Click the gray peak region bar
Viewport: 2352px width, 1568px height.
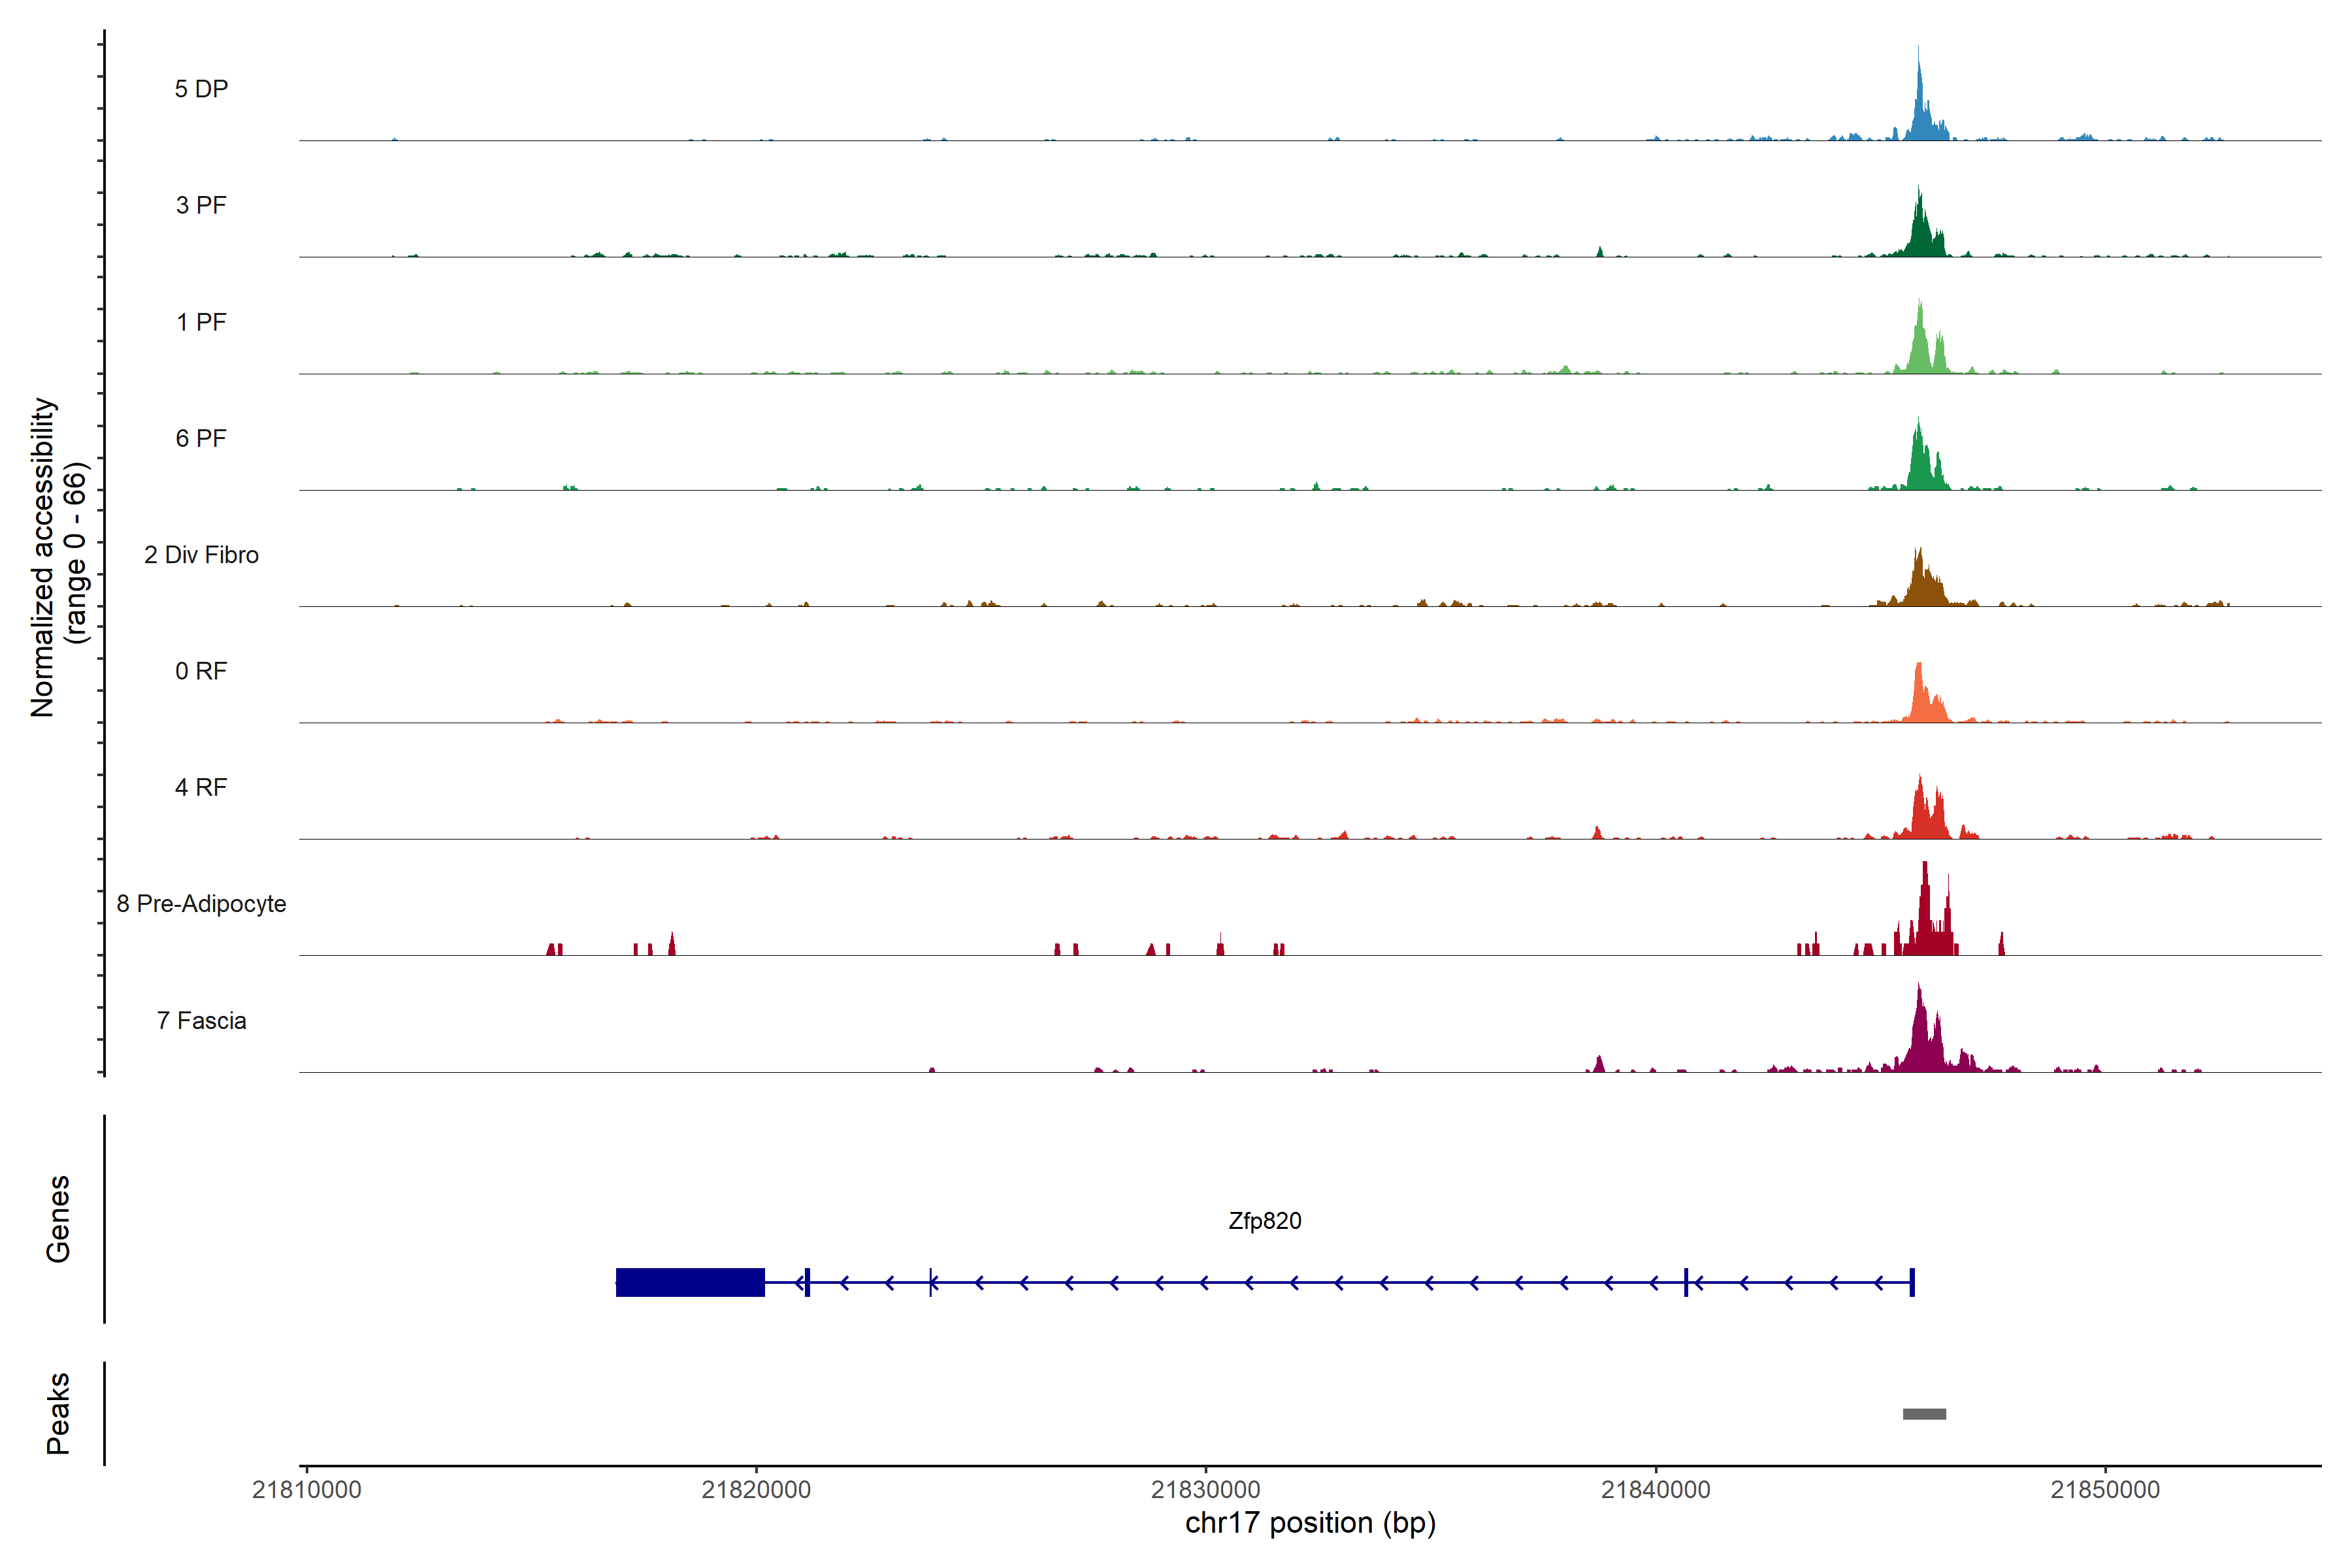coord(1924,1414)
